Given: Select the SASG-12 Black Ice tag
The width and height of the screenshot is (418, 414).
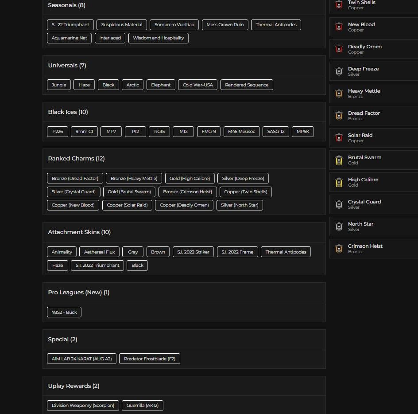Looking at the screenshot, I should [276, 131].
